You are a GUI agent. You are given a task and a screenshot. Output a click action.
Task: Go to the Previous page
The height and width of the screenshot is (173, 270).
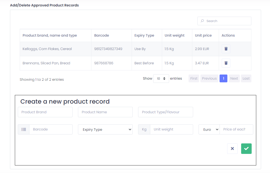tap(209, 78)
